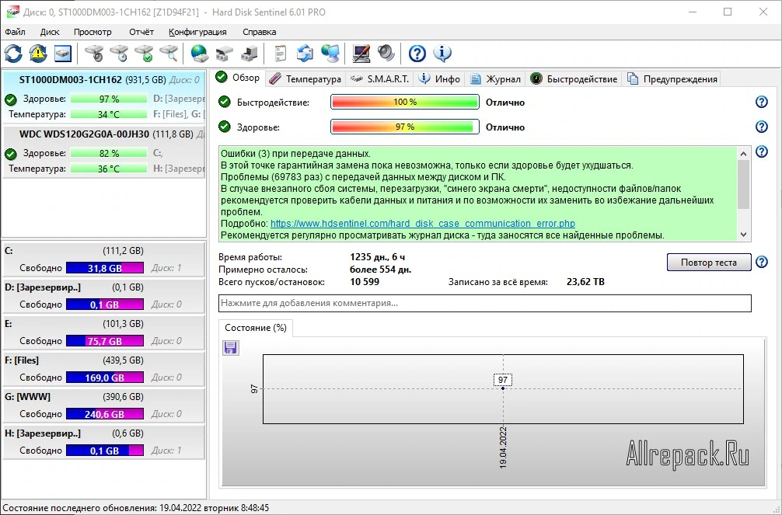Click the comment input field

485,303
